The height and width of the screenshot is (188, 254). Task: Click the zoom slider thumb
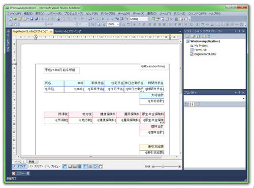coord(163,167)
